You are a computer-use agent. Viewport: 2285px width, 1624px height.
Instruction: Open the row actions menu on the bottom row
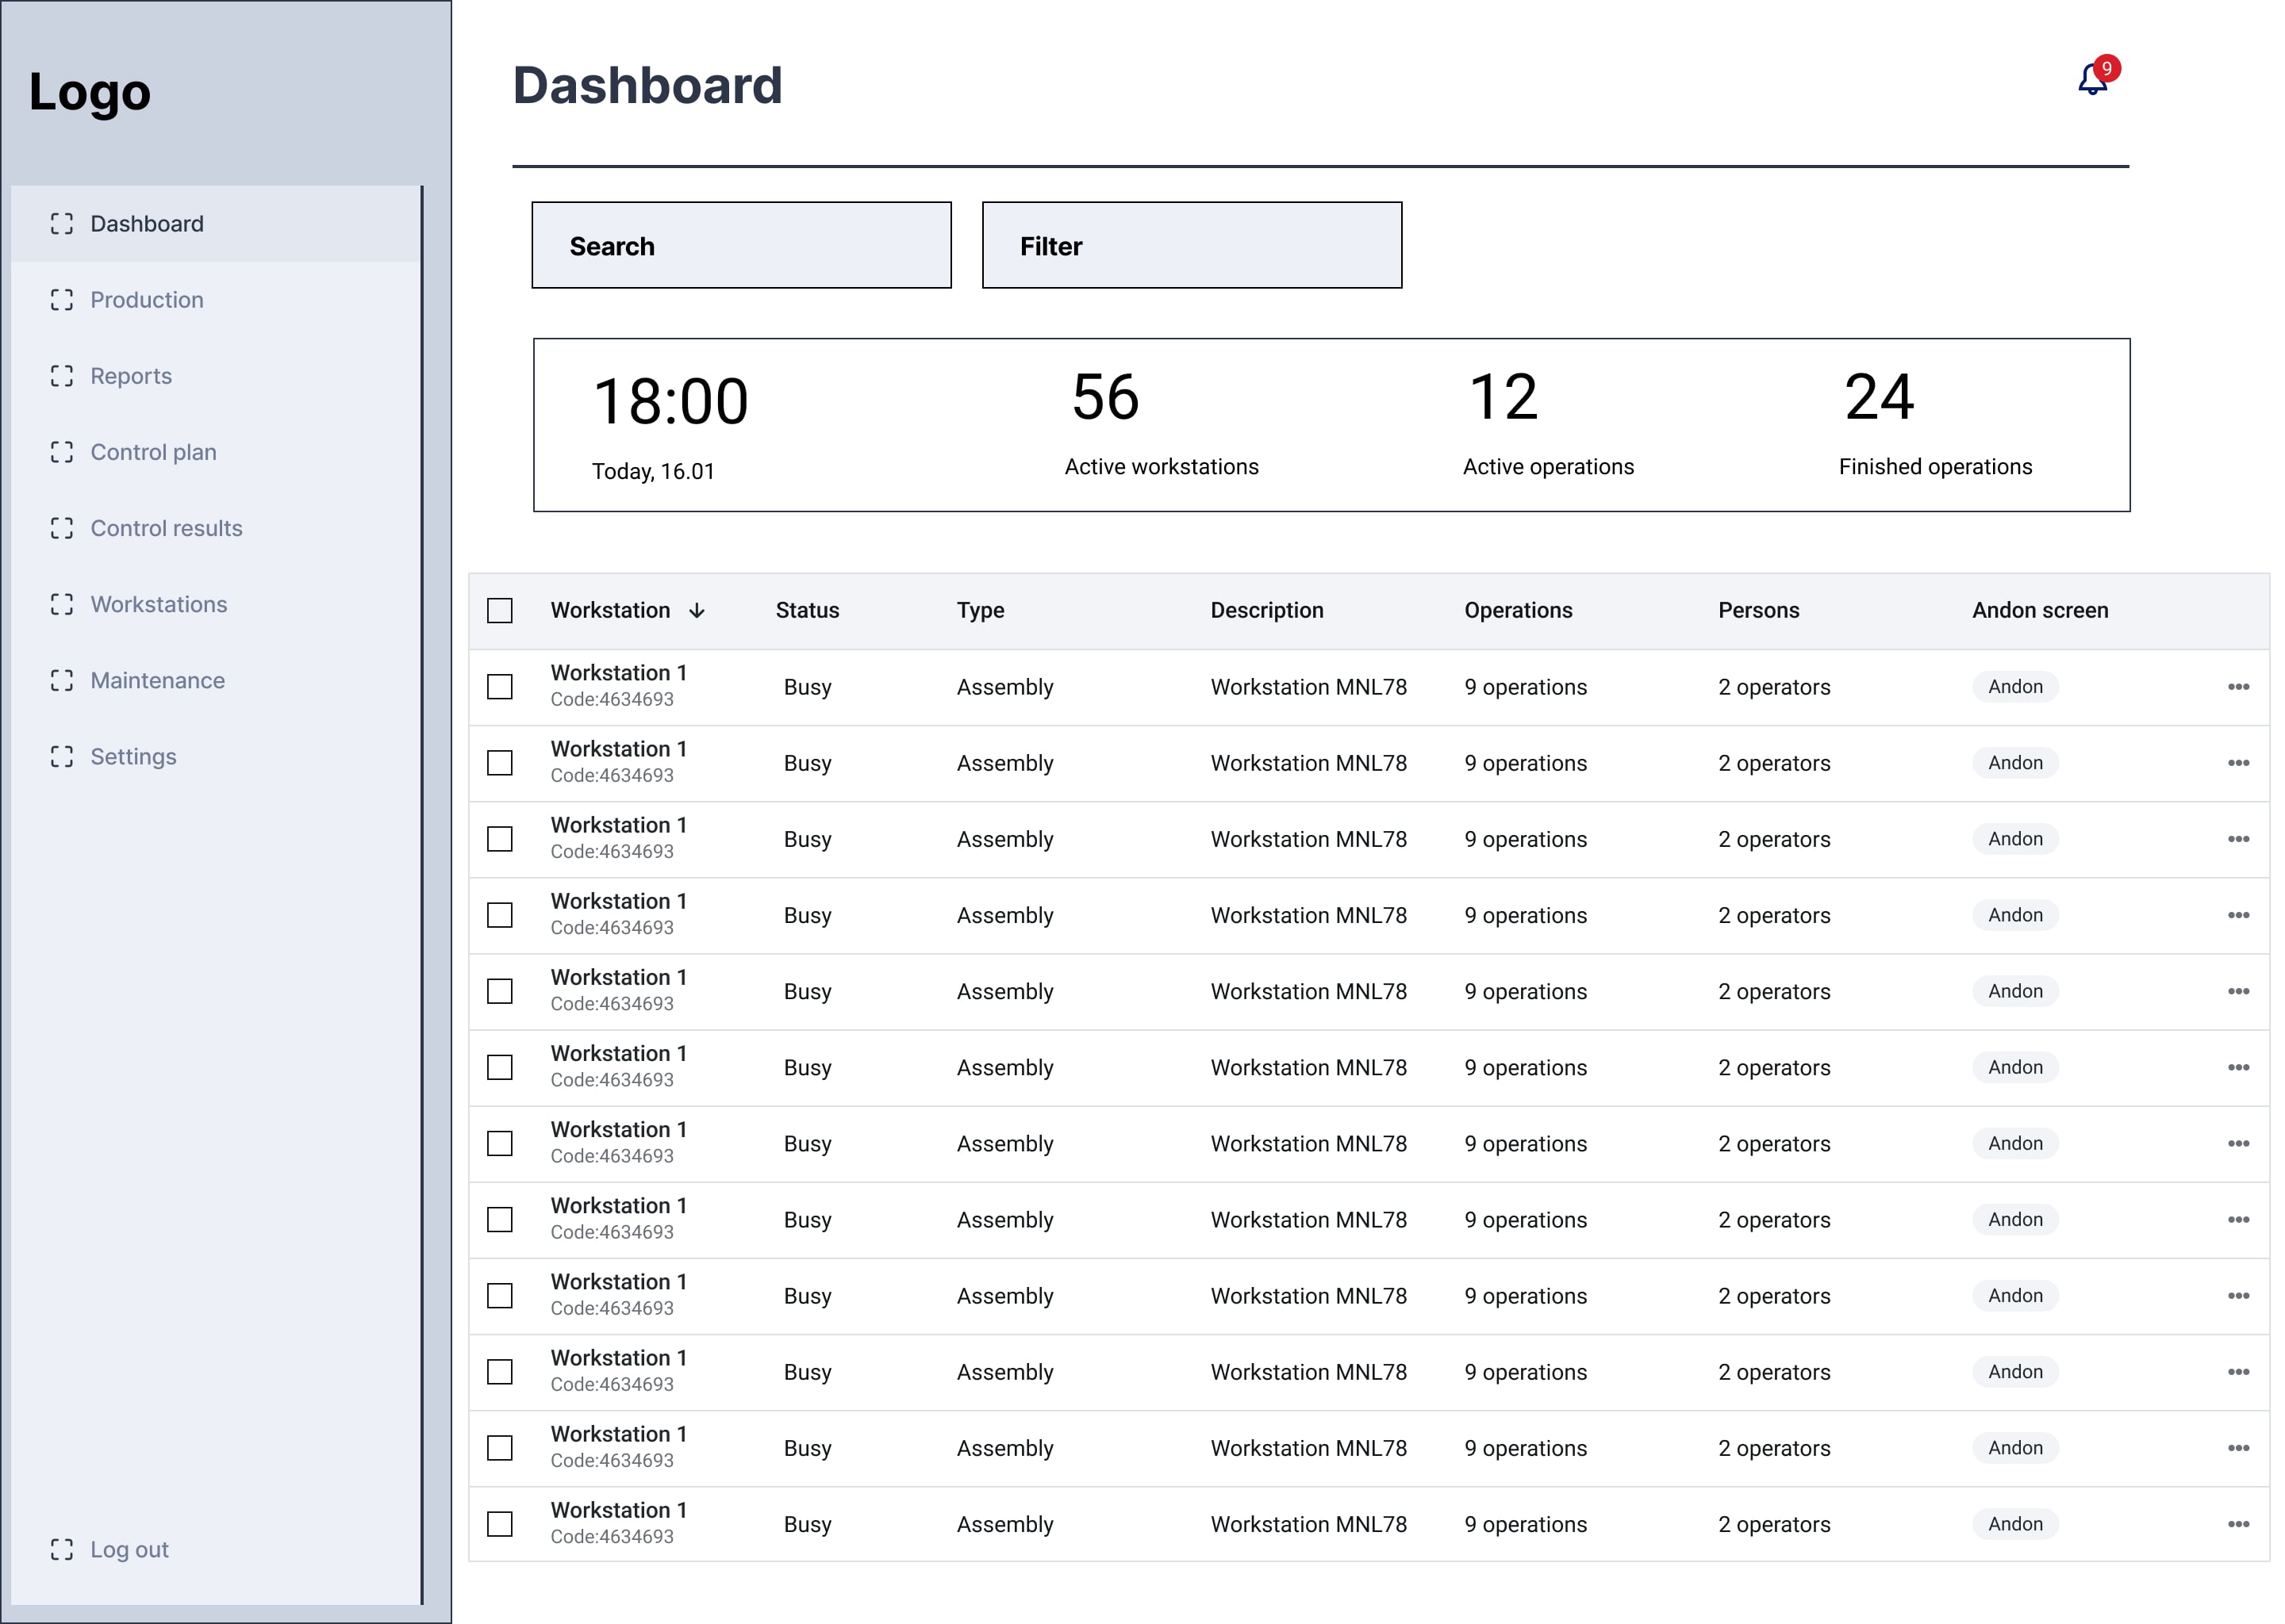(2239, 1523)
